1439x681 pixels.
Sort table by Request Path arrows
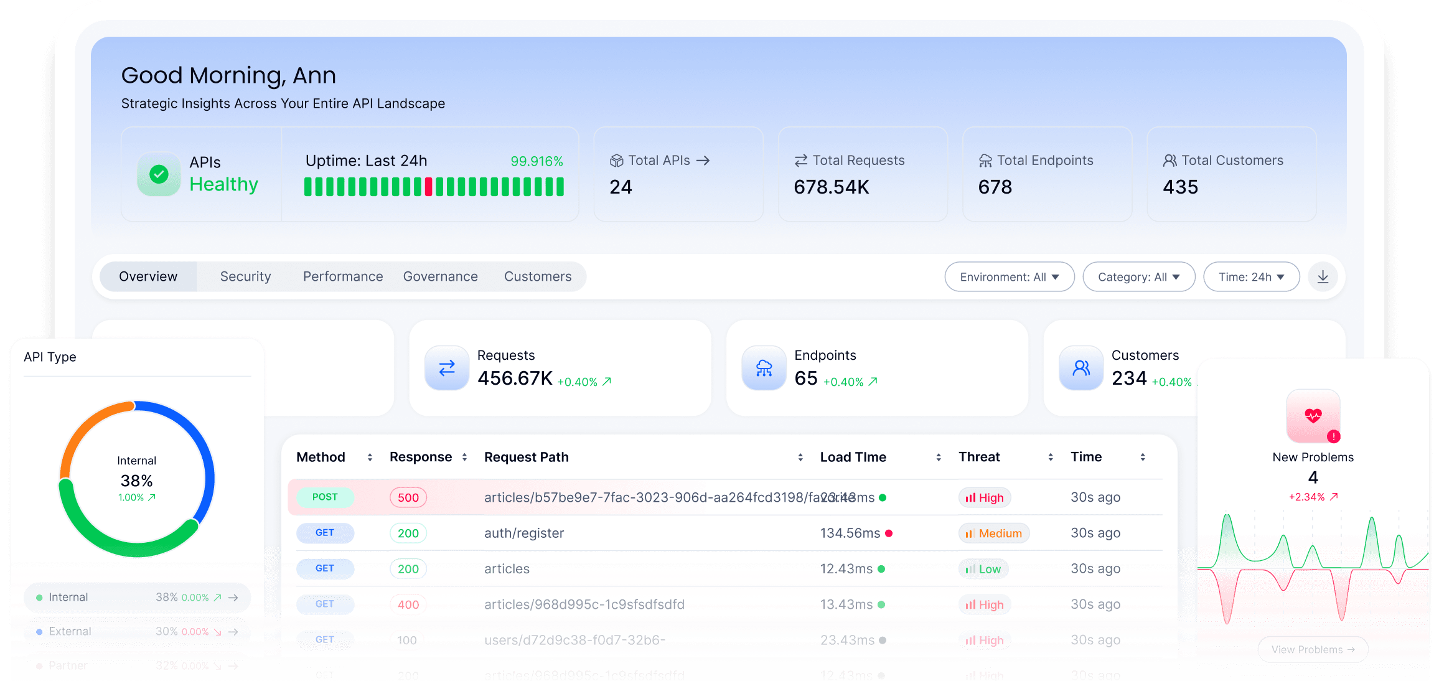(800, 458)
